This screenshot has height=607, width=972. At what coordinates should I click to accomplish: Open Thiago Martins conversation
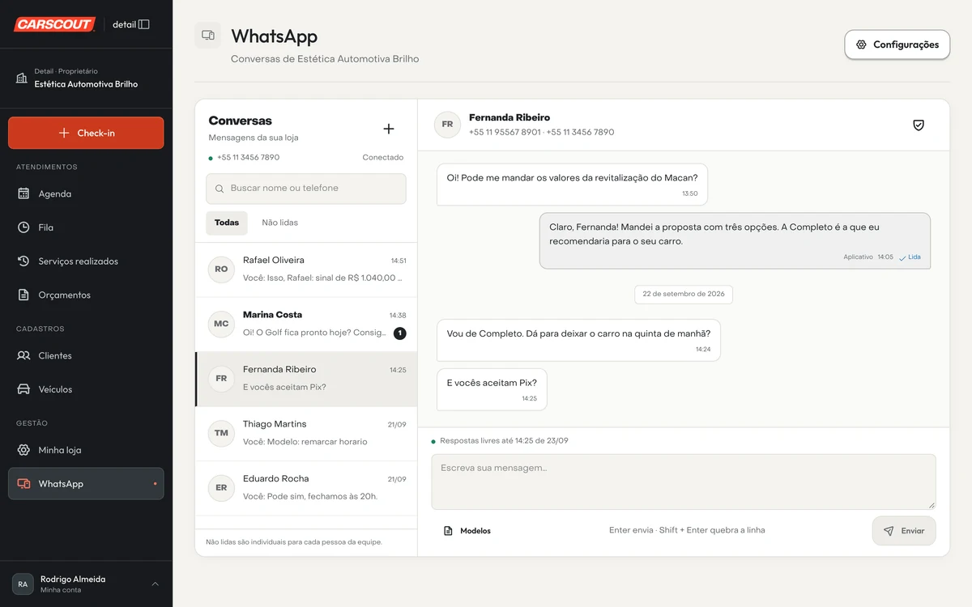306,434
